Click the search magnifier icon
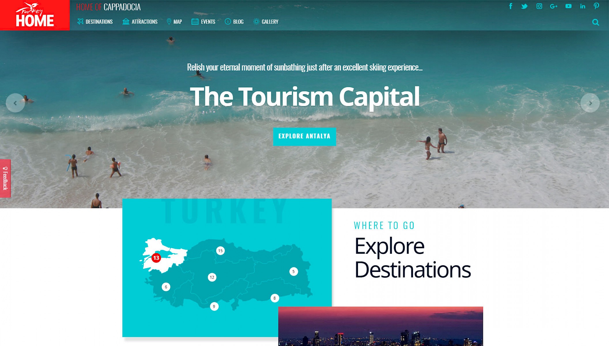The height and width of the screenshot is (346, 609). tap(595, 22)
